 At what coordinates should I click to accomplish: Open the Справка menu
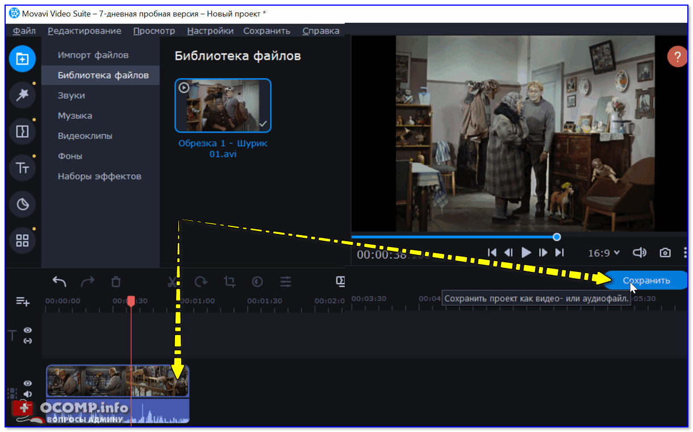pos(321,31)
